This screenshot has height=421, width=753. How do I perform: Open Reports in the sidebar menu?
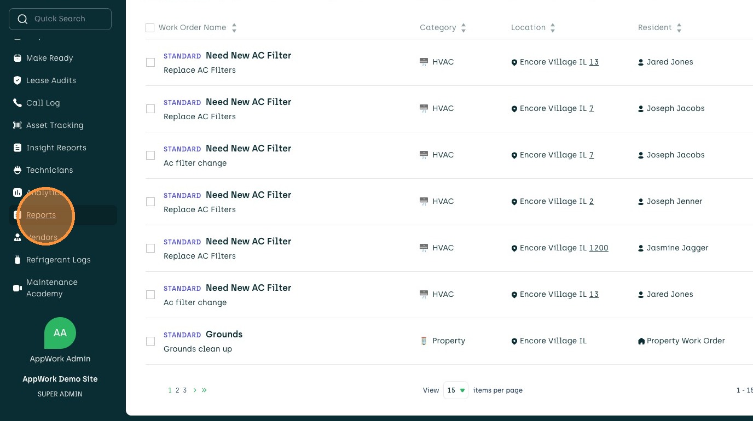pyautogui.click(x=41, y=215)
